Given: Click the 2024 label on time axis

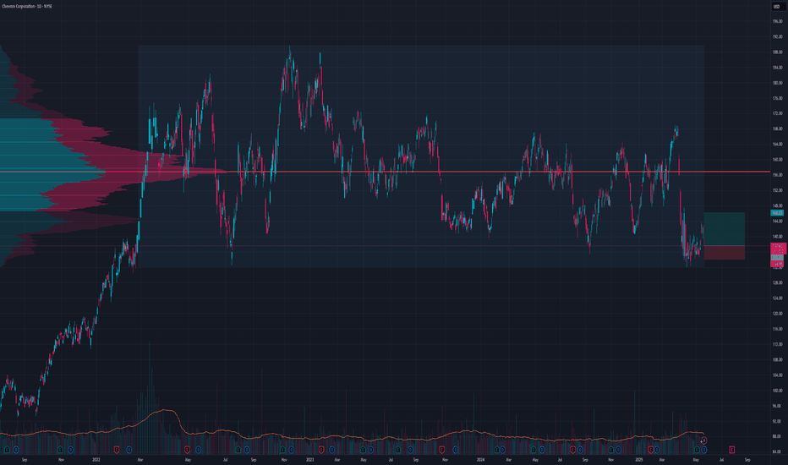Looking at the screenshot, I should point(480,459).
